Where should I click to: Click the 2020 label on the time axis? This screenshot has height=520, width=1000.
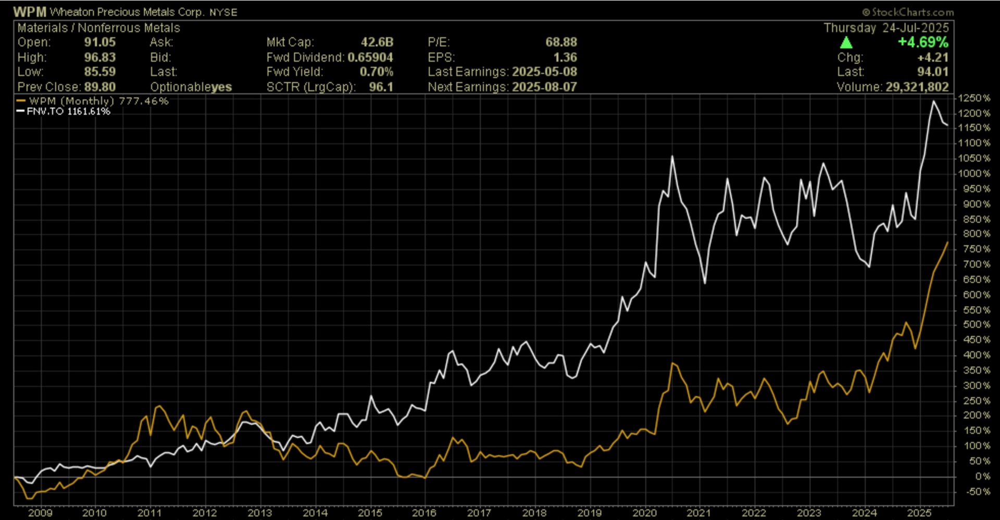pos(645,513)
